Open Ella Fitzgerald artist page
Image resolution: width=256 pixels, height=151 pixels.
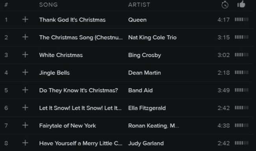point(147,108)
